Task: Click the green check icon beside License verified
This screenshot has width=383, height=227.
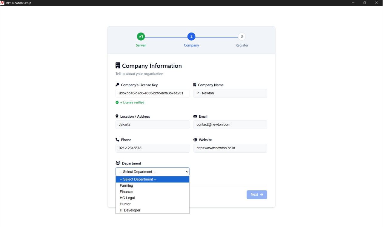Action: [117, 102]
